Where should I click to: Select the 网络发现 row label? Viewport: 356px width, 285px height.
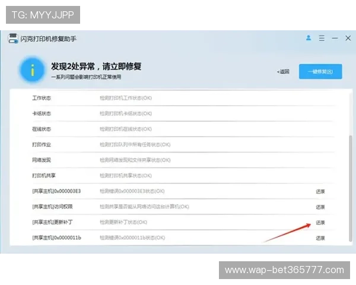[42, 160]
